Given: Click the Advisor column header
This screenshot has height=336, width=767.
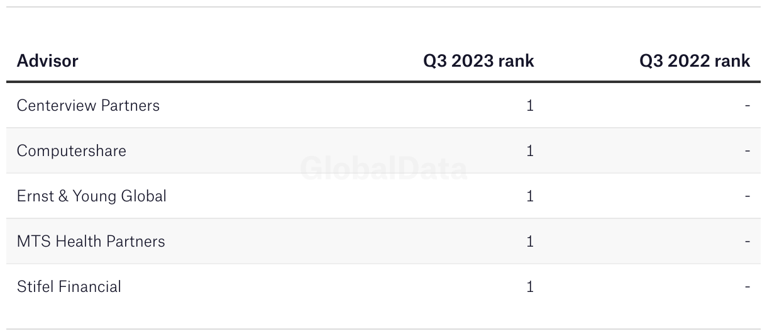Looking at the screenshot, I should (47, 61).
